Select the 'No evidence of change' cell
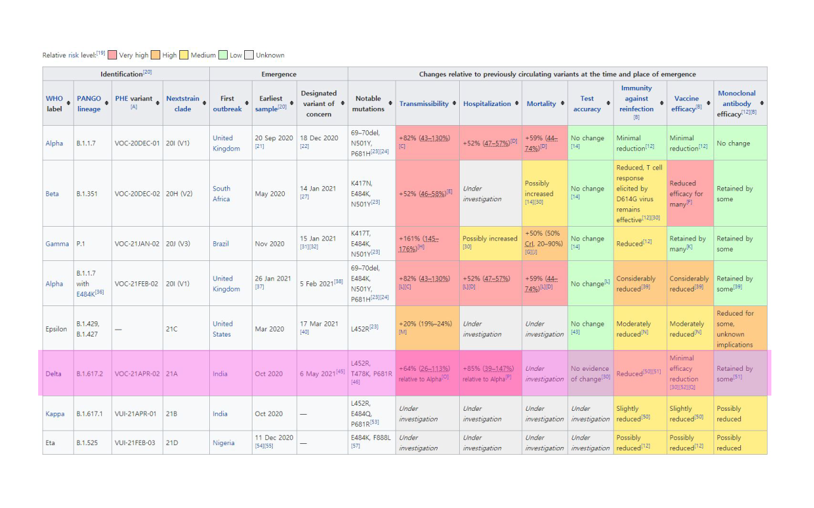 coord(590,373)
